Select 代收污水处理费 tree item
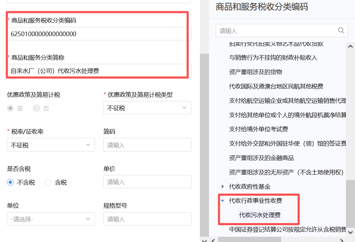 pyautogui.click(x=259, y=215)
